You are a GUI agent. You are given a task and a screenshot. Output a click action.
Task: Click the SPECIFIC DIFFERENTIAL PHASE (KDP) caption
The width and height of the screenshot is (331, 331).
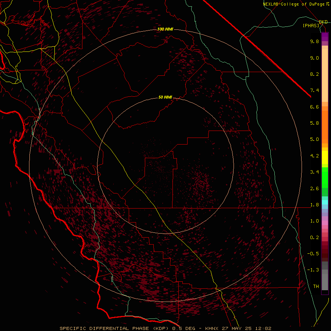click(x=114, y=328)
